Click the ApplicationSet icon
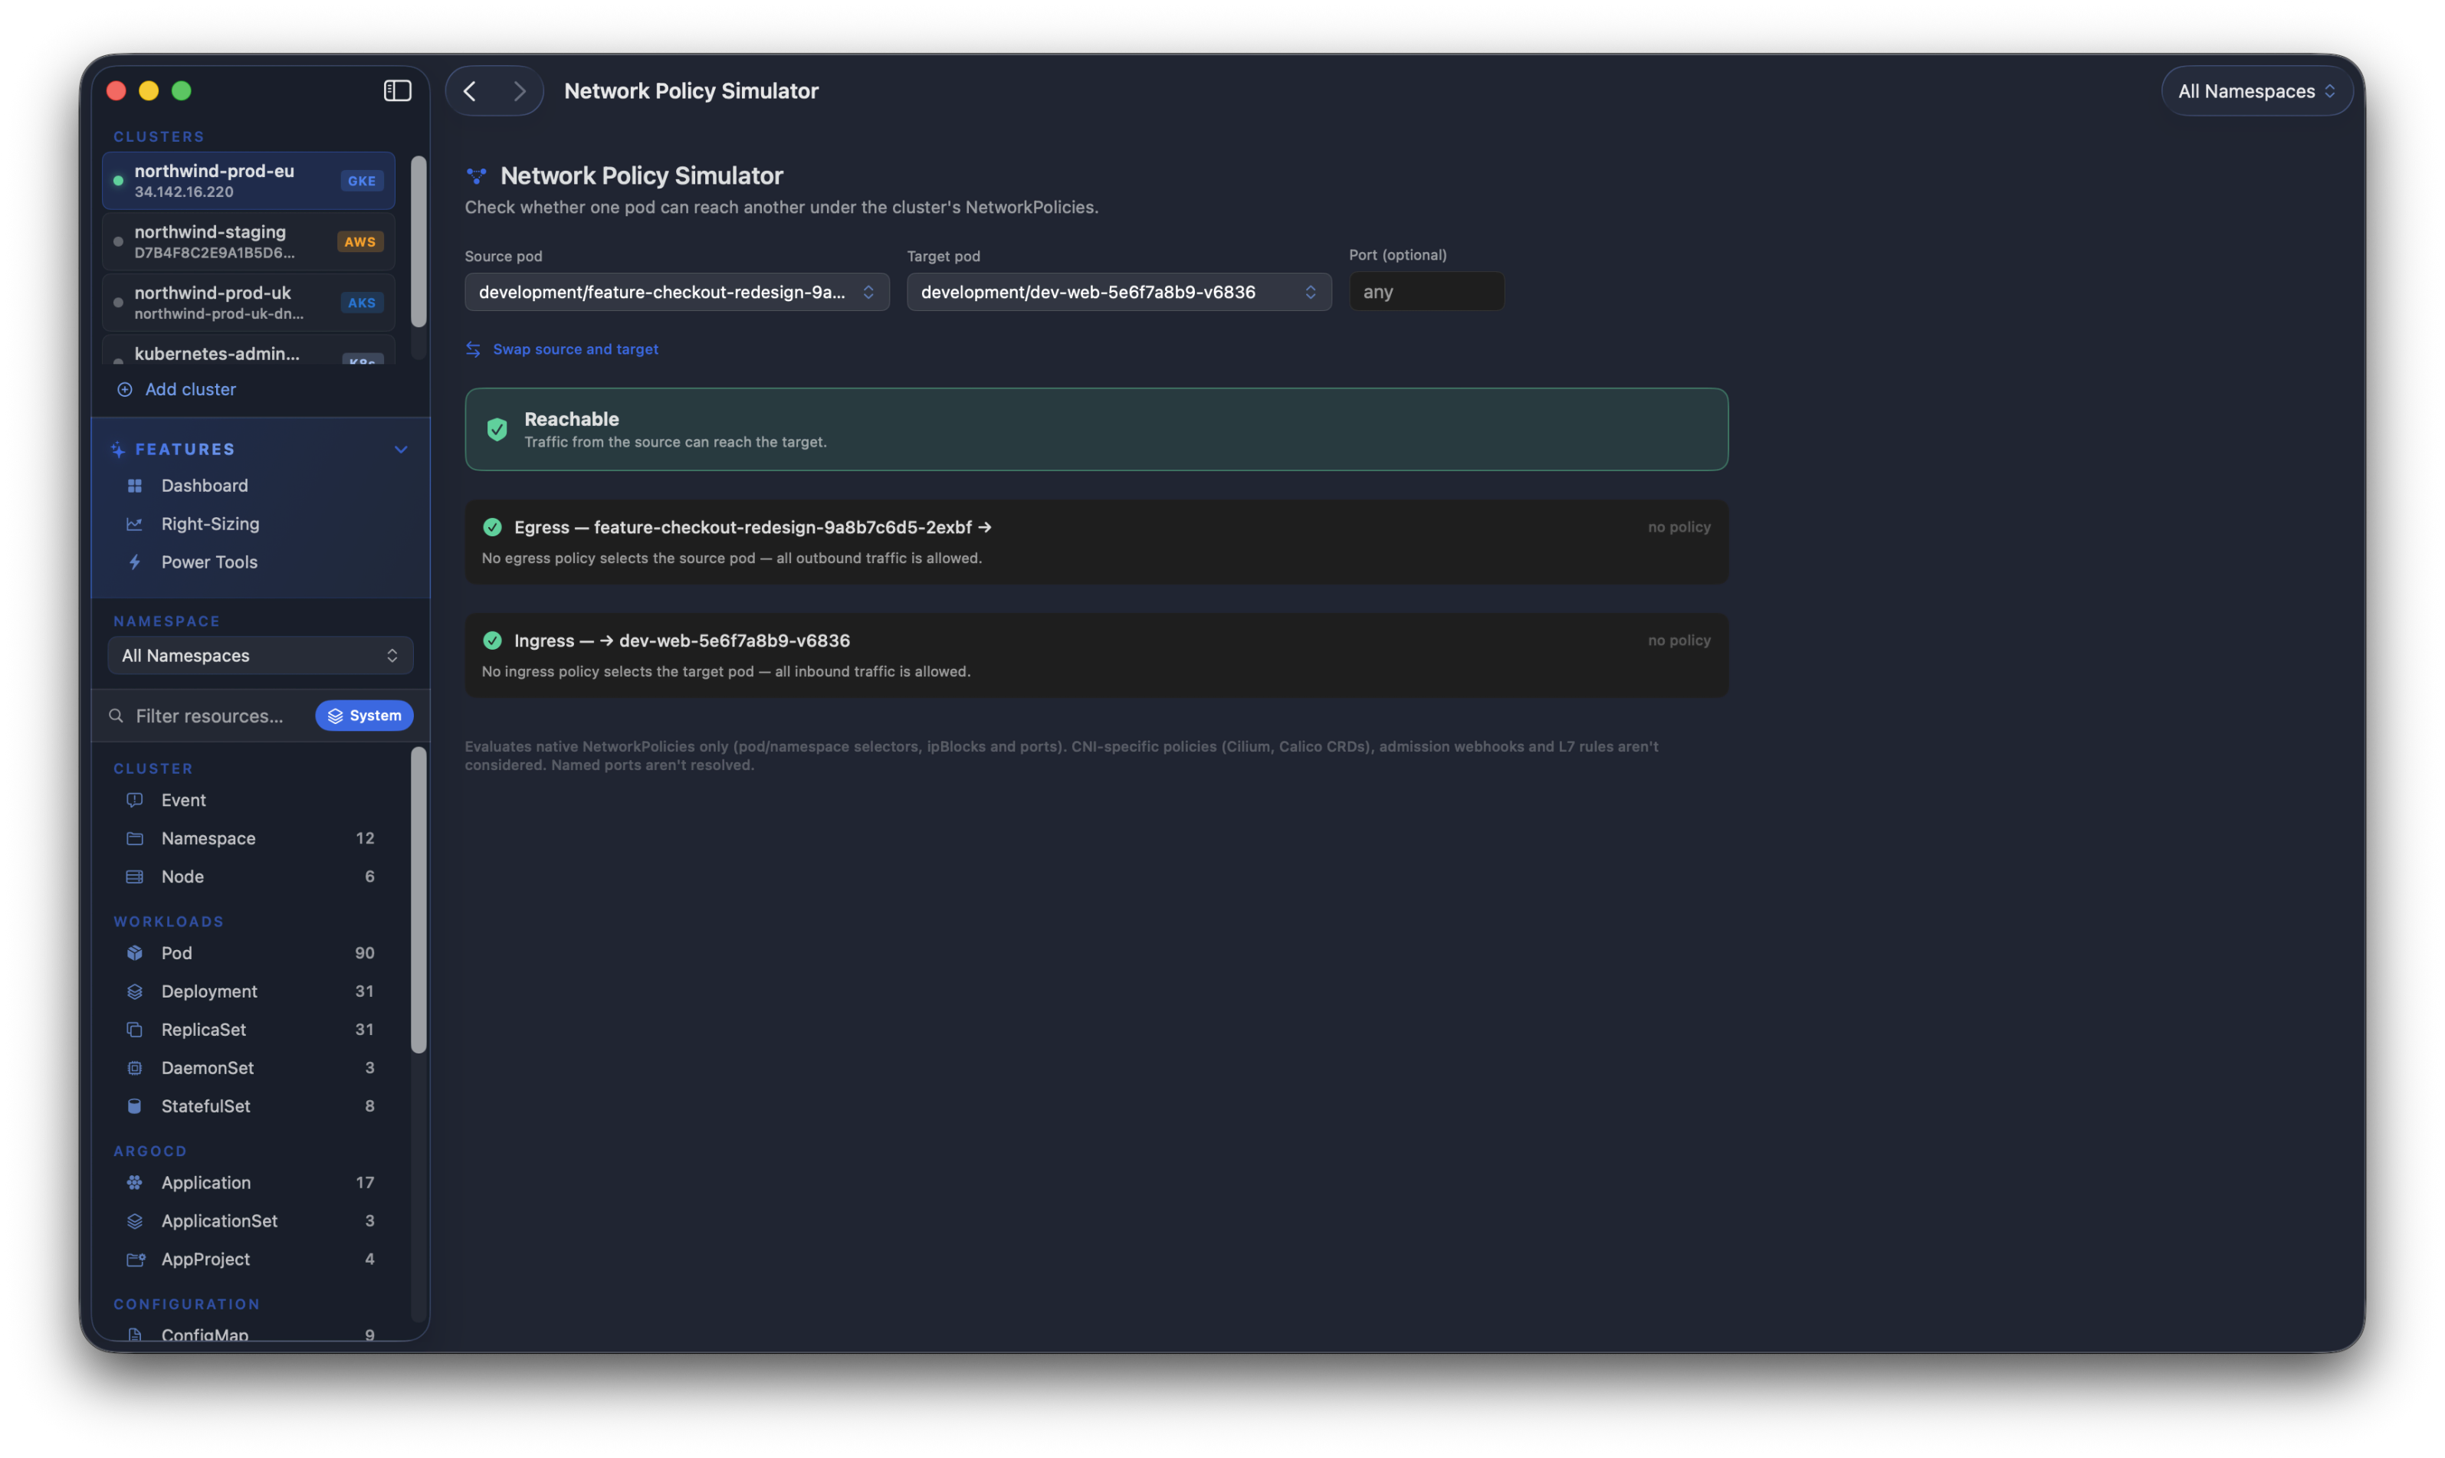2445x1458 pixels. (135, 1221)
